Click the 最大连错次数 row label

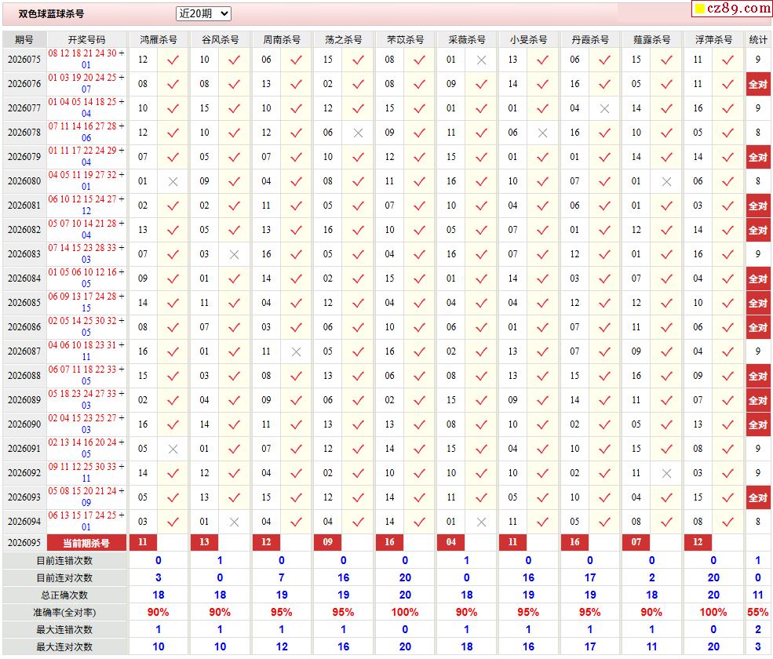pos(64,629)
